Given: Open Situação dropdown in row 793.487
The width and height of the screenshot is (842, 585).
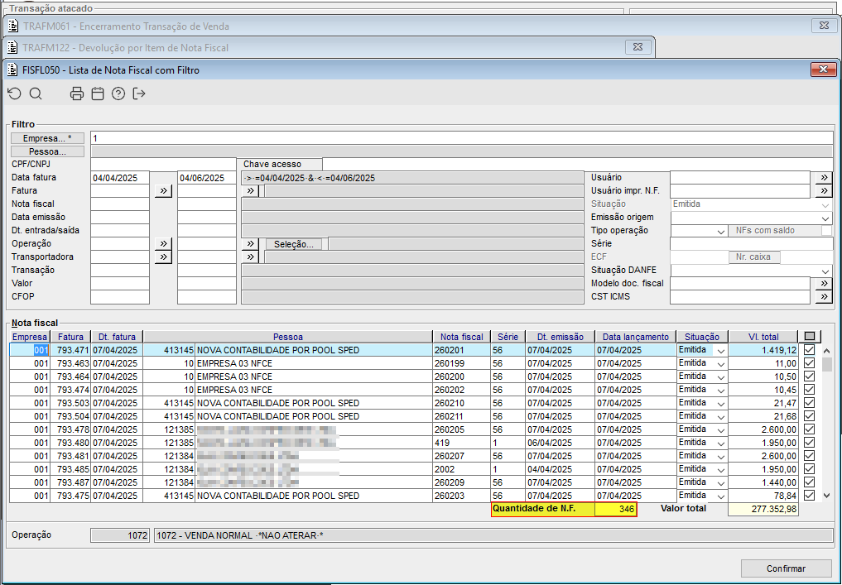Looking at the screenshot, I should (720, 482).
